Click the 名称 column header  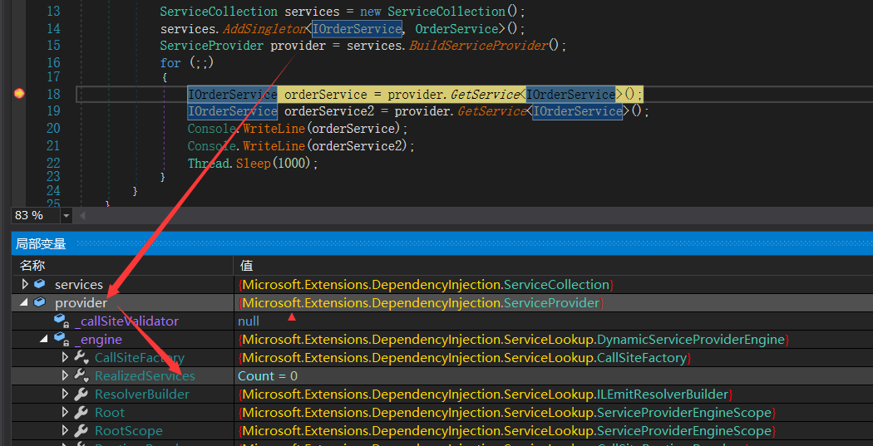[x=32, y=265]
